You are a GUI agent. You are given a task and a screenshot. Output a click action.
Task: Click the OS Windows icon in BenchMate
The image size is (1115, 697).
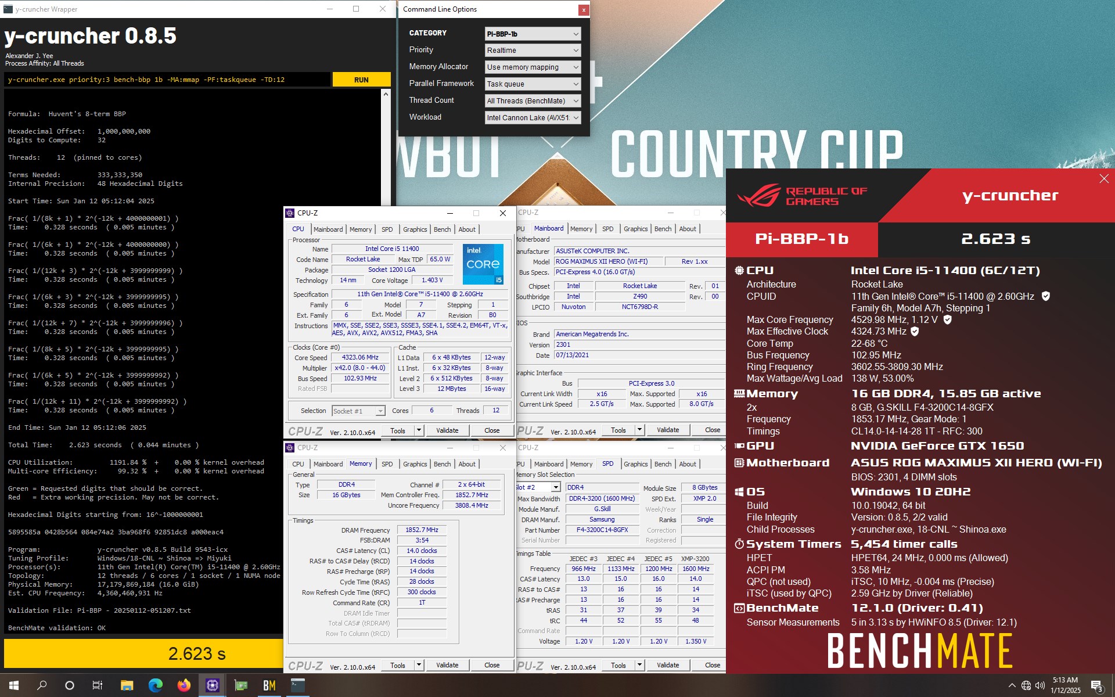[x=739, y=492]
